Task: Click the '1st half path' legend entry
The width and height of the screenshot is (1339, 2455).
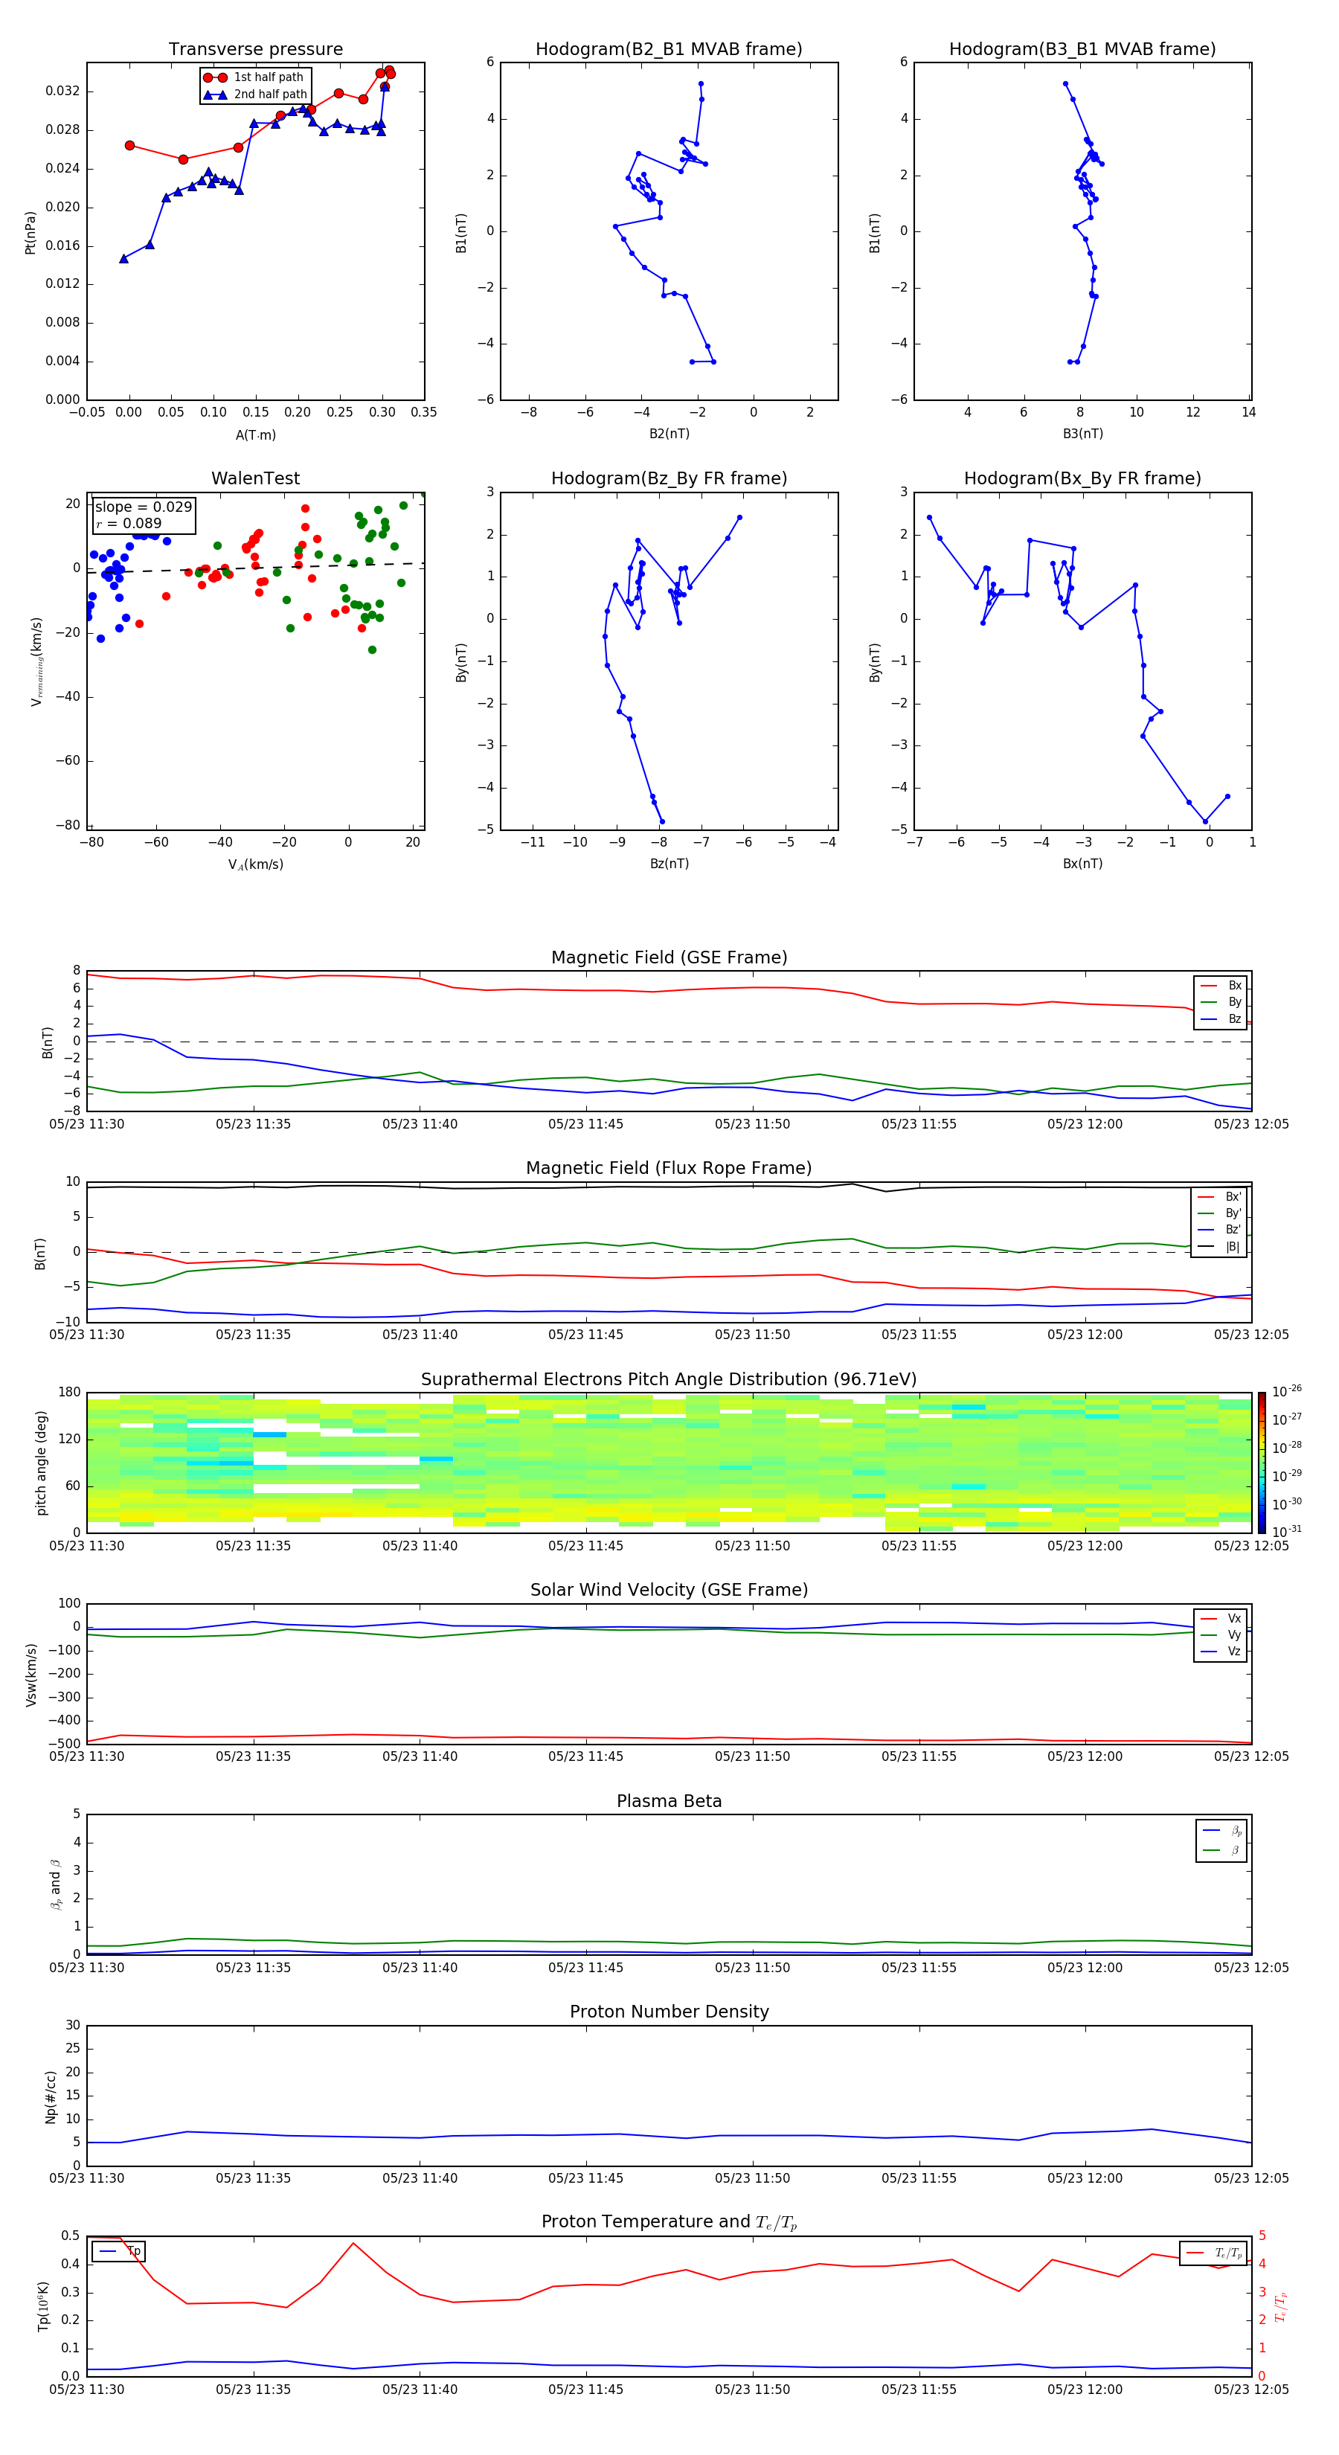Action: tap(255, 77)
